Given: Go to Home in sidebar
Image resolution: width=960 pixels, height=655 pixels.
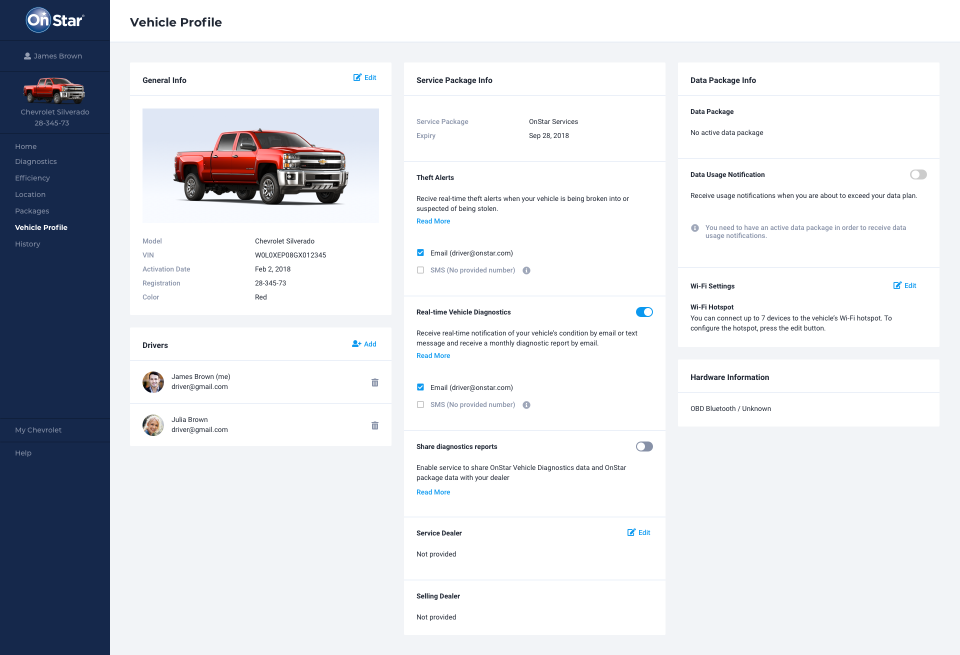Looking at the screenshot, I should click(x=26, y=146).
